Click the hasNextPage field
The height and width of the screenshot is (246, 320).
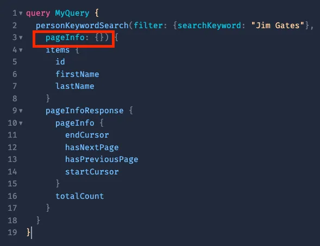[x=92, y=147]
